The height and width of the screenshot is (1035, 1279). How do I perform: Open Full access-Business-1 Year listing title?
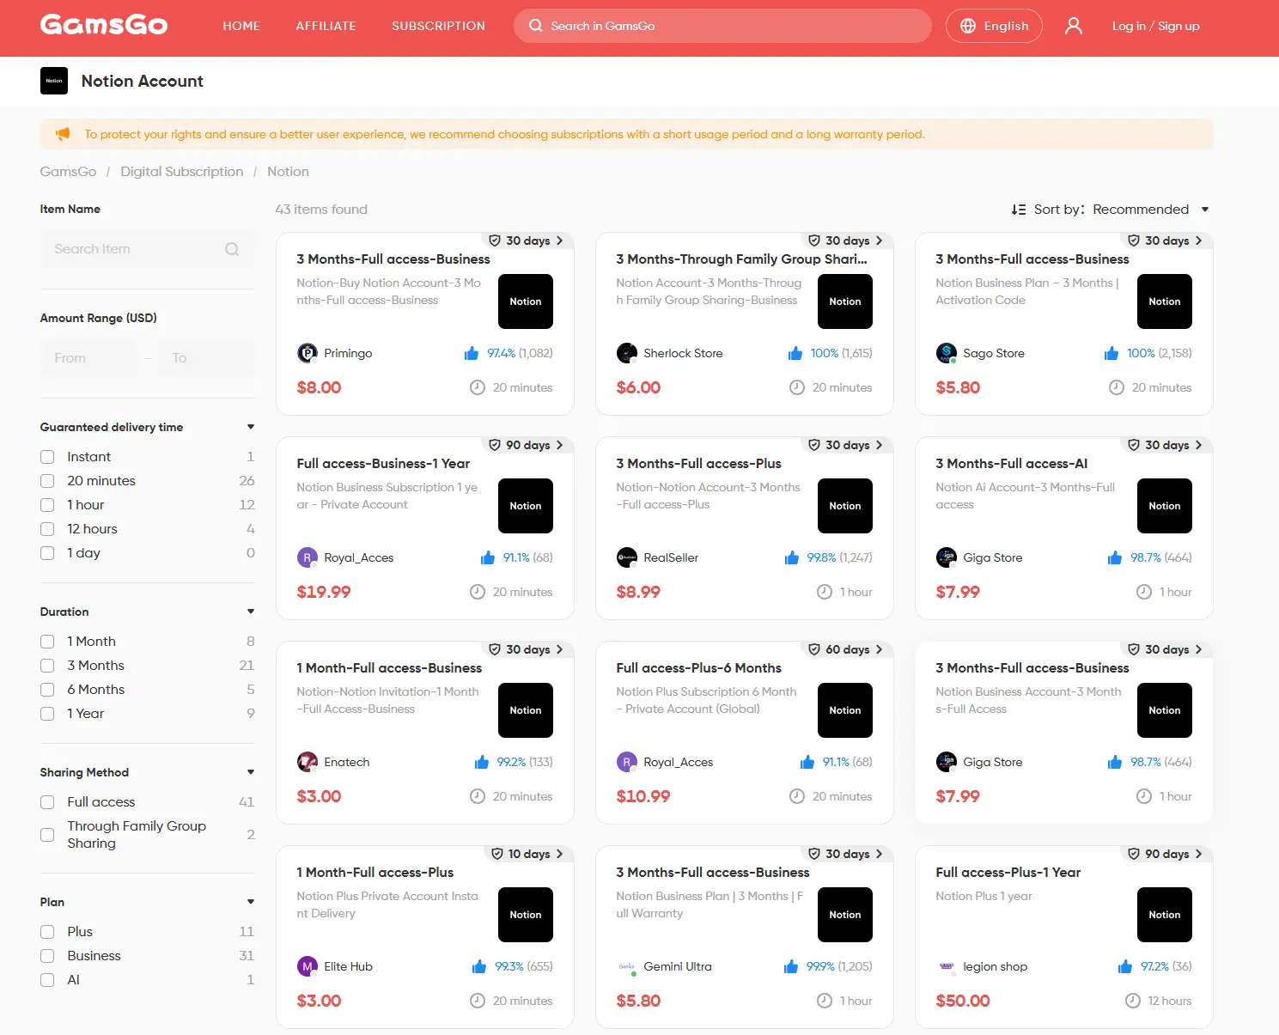[383, 464]
